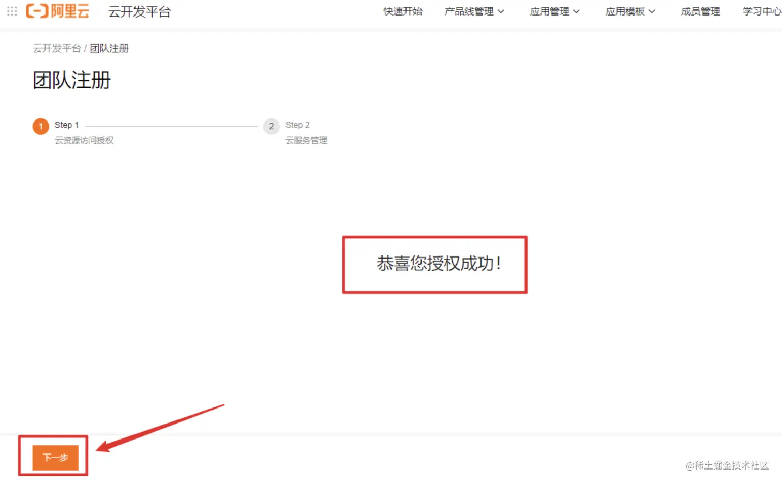Click the 云开发平台 title in header
This screenshot has height=484, width=782.
tap(139, 11)
